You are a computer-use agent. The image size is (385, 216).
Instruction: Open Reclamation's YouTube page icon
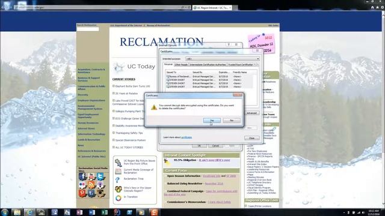tap(91, 176)
